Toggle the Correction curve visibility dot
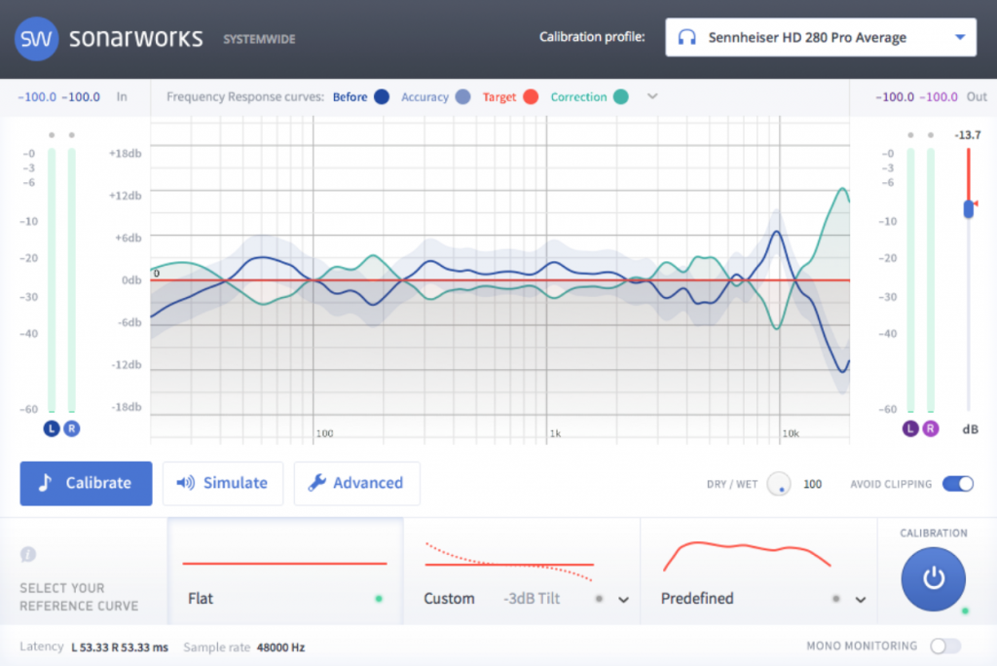Screen dimensions: 997x666 tap(620, 97)
